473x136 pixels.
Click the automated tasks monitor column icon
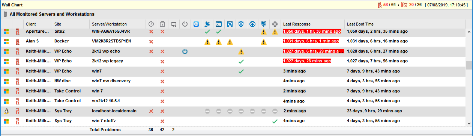click(x=174, y=24)
